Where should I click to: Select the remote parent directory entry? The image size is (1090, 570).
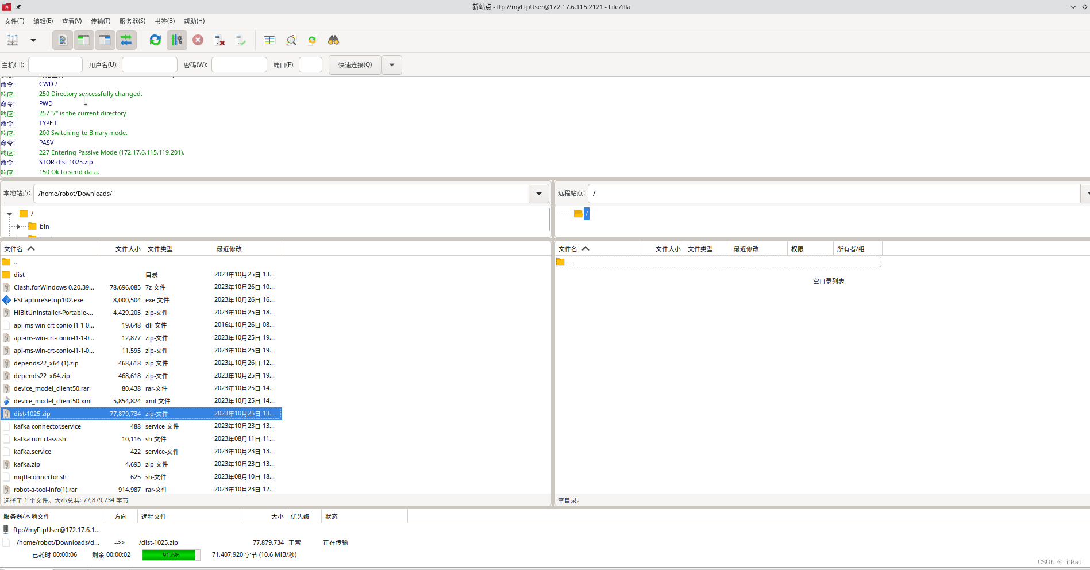718,262
